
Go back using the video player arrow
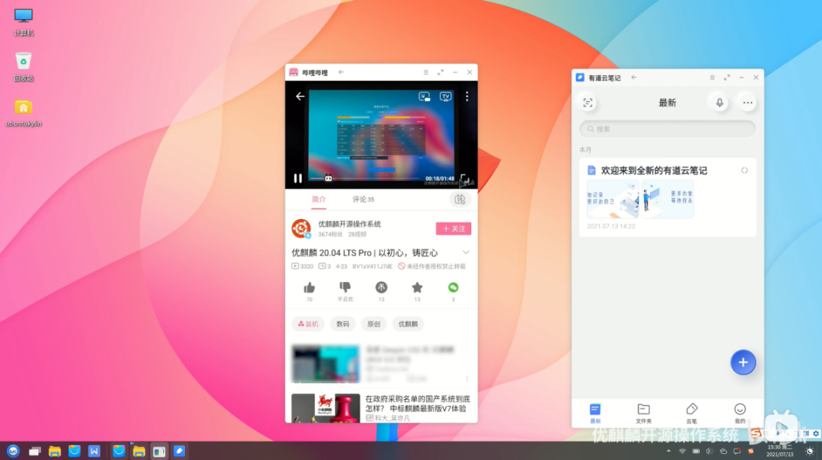(300, 97)
